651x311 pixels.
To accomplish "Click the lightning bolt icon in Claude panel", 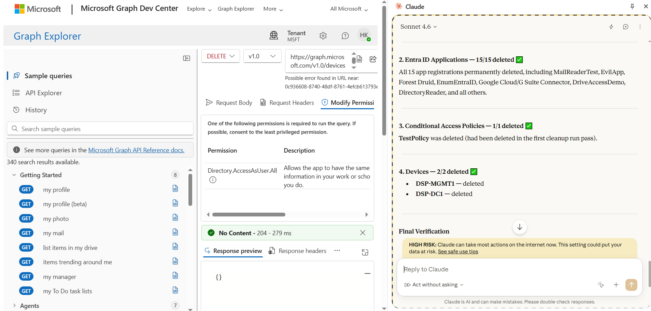I will point(611,27).
